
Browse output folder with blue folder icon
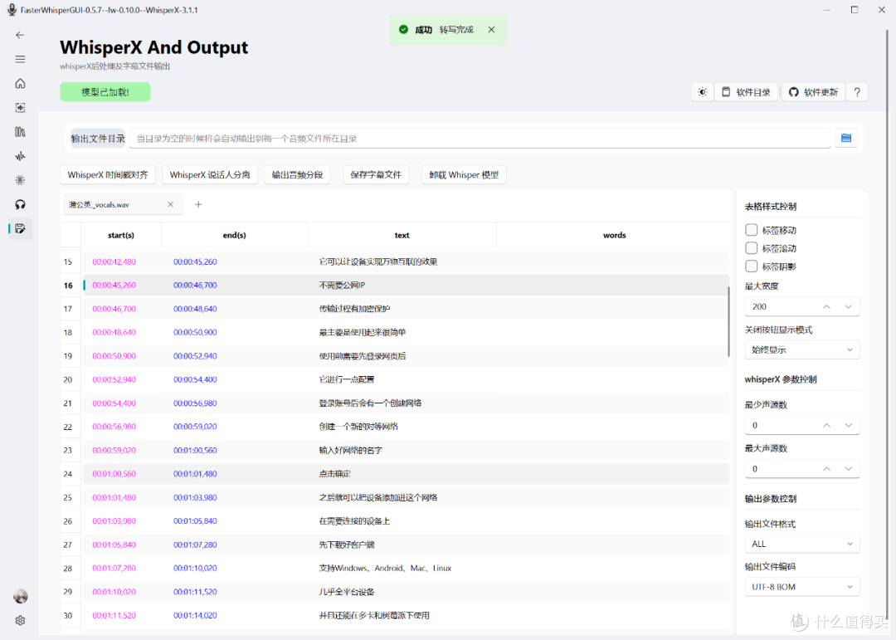[846, 139]
